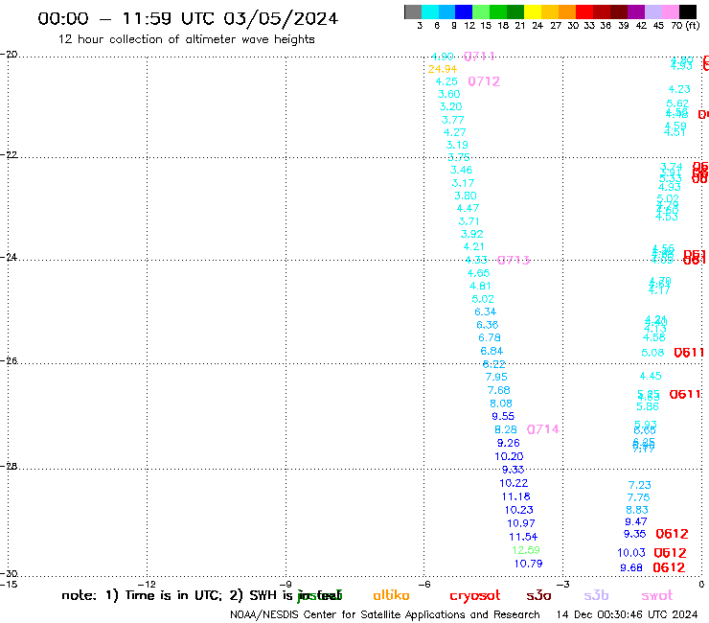Image resolution: width=709 pixels, height=623 pixels.
Task: Click the 4.65 wave height value
Action: [478, 273]
